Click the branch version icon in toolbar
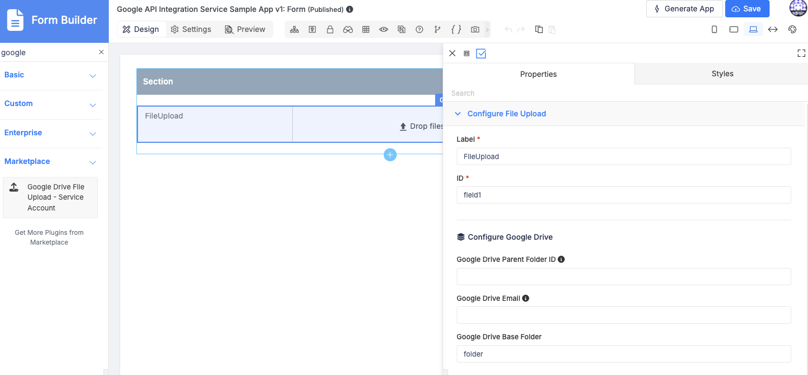The width and height of the screenshot is (808, 375). click(437, 30)
